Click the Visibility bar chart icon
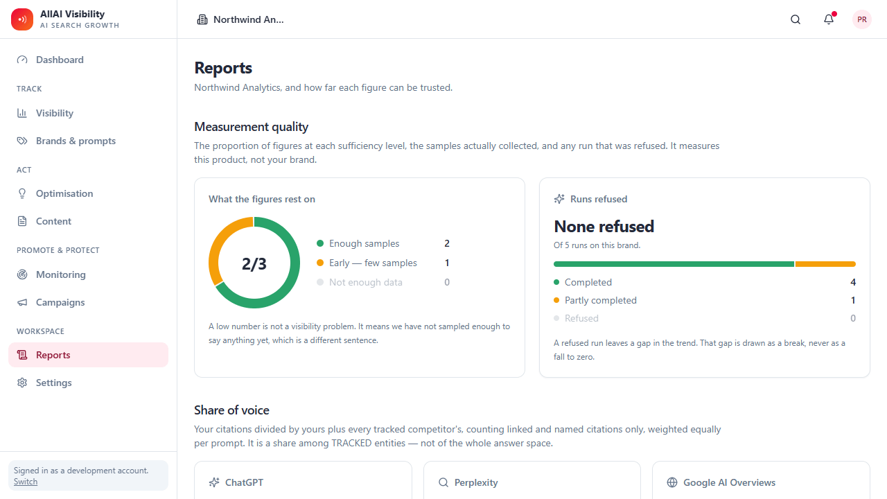The image size is (887, 499). tap(22, 113)
